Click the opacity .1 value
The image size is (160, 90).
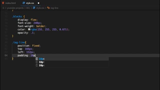(x=32, y=33)
